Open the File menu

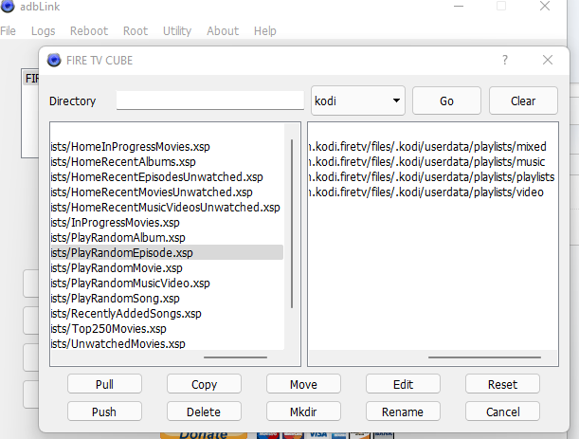point(8,31)
